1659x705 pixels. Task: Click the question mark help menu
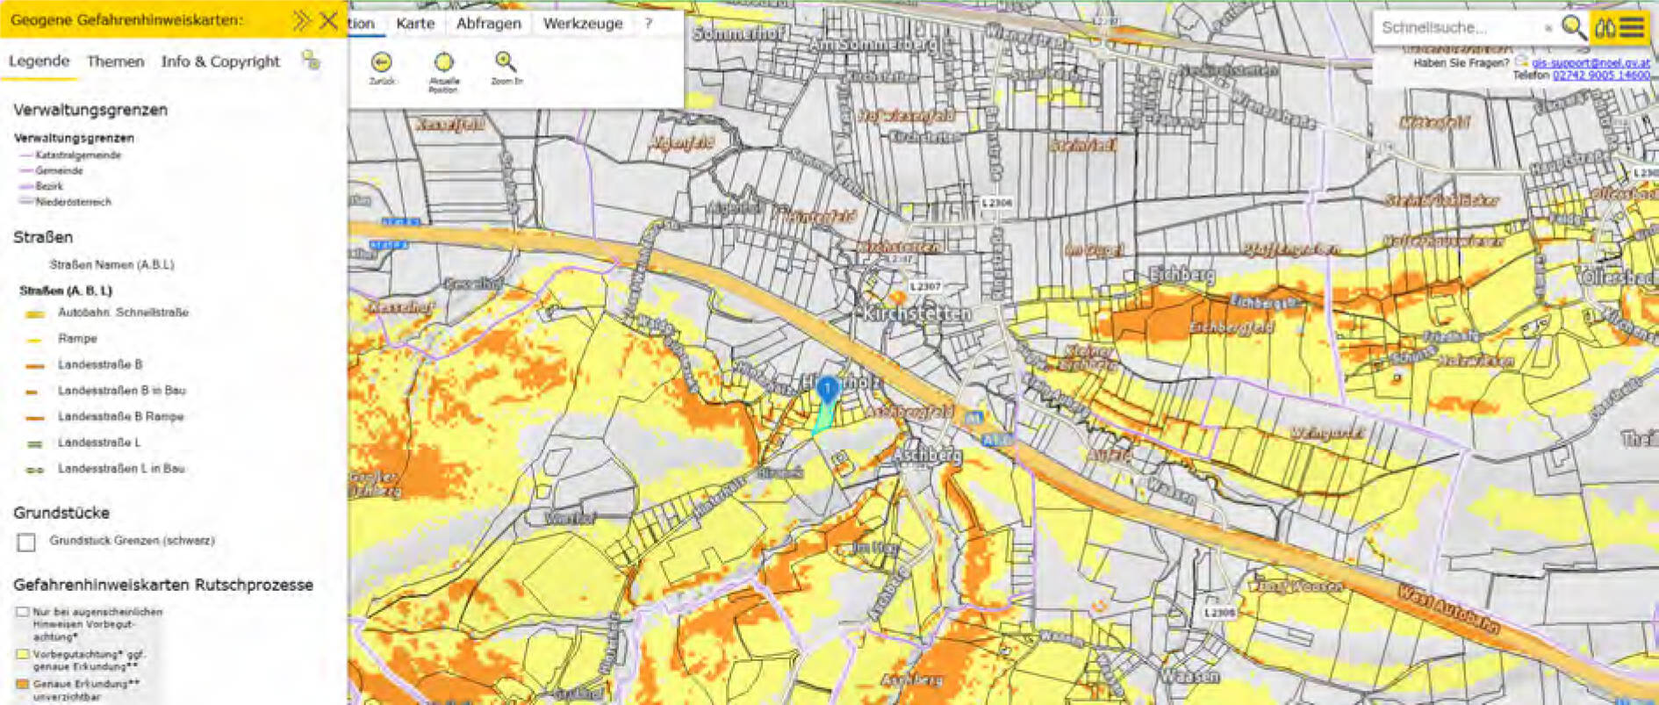649,24
